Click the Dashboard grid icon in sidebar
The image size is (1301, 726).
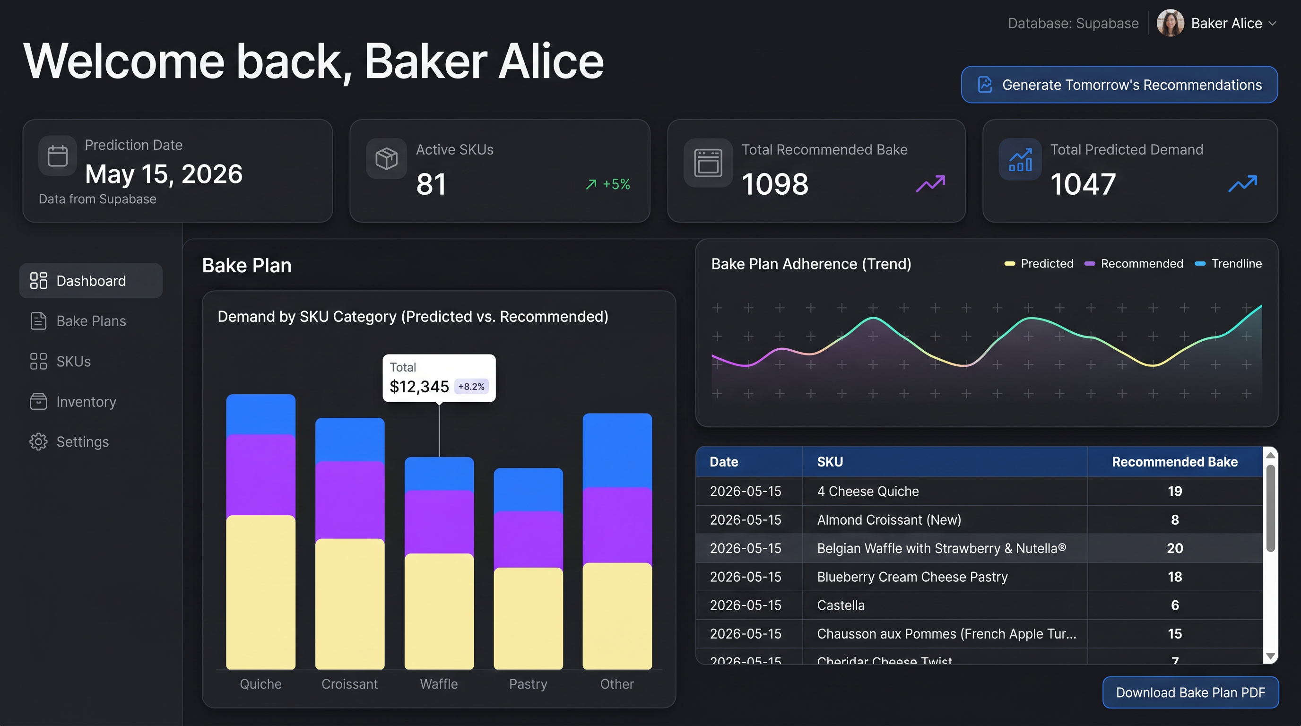pyautogui.click(x=38, y=281)
